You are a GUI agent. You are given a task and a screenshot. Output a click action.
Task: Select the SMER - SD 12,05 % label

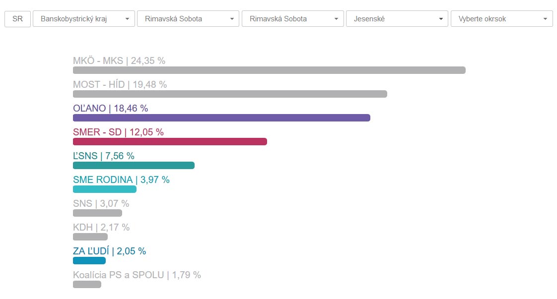pos(118,132)
